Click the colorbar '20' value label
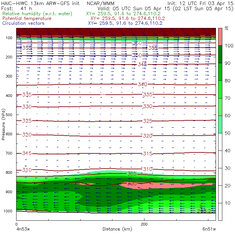 227,186
